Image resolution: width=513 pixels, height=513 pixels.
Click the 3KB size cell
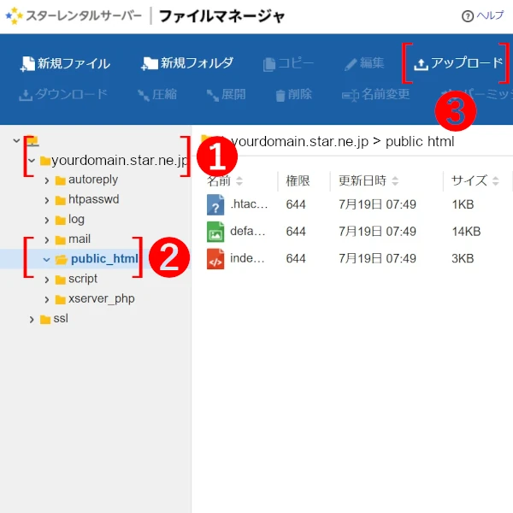tap(463, 258)
